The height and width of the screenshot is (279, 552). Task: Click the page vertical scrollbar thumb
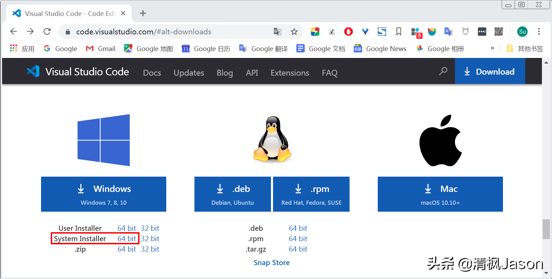(x=546, y=229)
